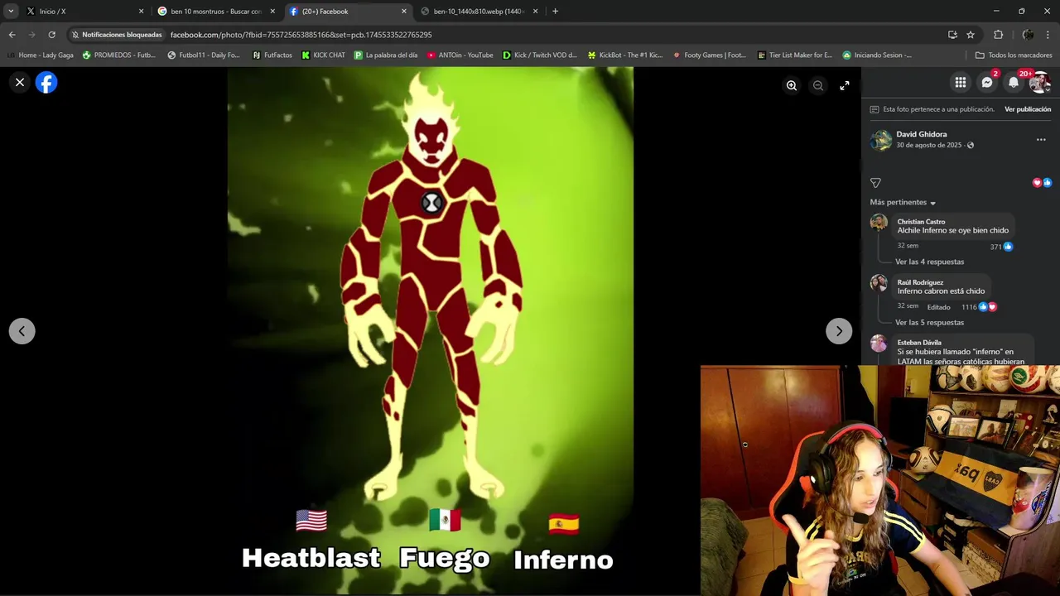Viewport: 1060px width, 596px height.
Task: Open the KickBot bookmark
Action: [625, 55]
